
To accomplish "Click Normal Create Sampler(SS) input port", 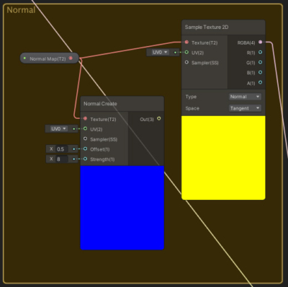I will click(x=85, y=139).
